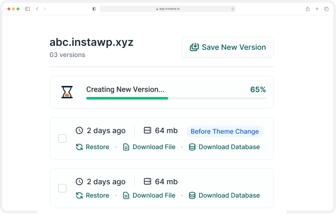Click Download File in the untagged version
Image resolution: width=336 pixels, height=221 pixels.
click(x=149, y=195)
